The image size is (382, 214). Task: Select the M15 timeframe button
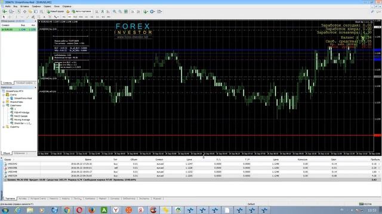(75, 17)
